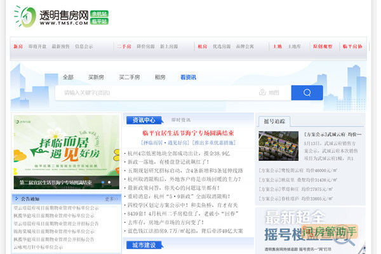
Task: Open 品牌公寓 navigation link
Action: click(x=244, y=46)
